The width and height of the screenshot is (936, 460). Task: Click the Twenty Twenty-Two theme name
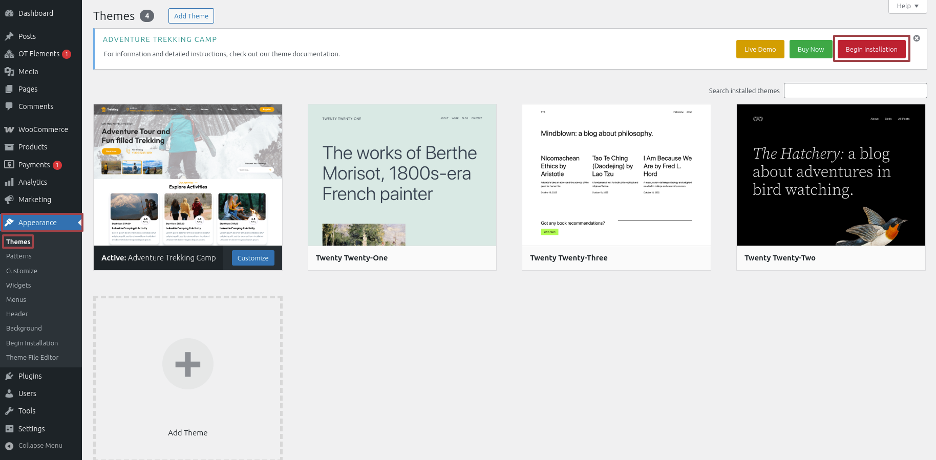click(780, 258)
